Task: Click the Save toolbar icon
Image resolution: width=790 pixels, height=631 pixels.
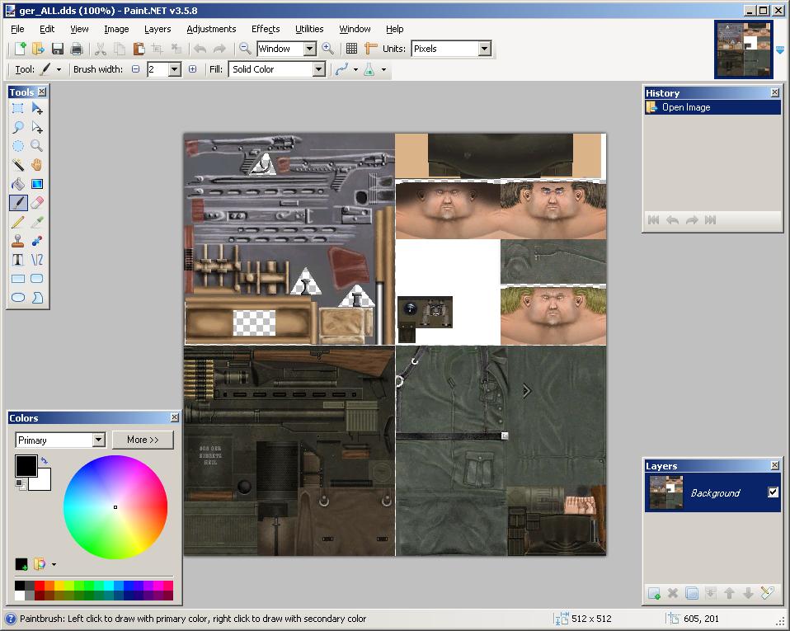Action: click(58, 49)
